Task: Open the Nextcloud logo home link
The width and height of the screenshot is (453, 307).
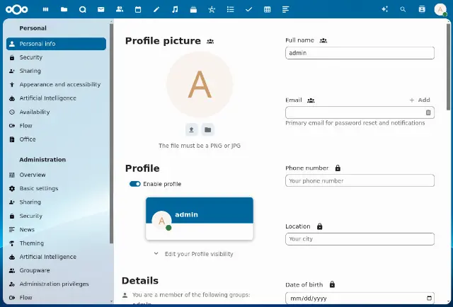Action: pos(17,9)
